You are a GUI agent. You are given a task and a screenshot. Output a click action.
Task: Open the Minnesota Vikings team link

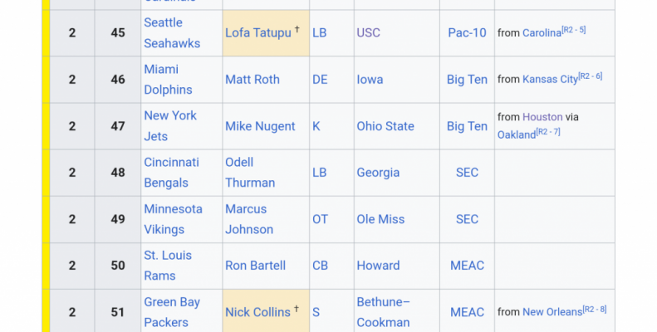(x=173, y=219)
